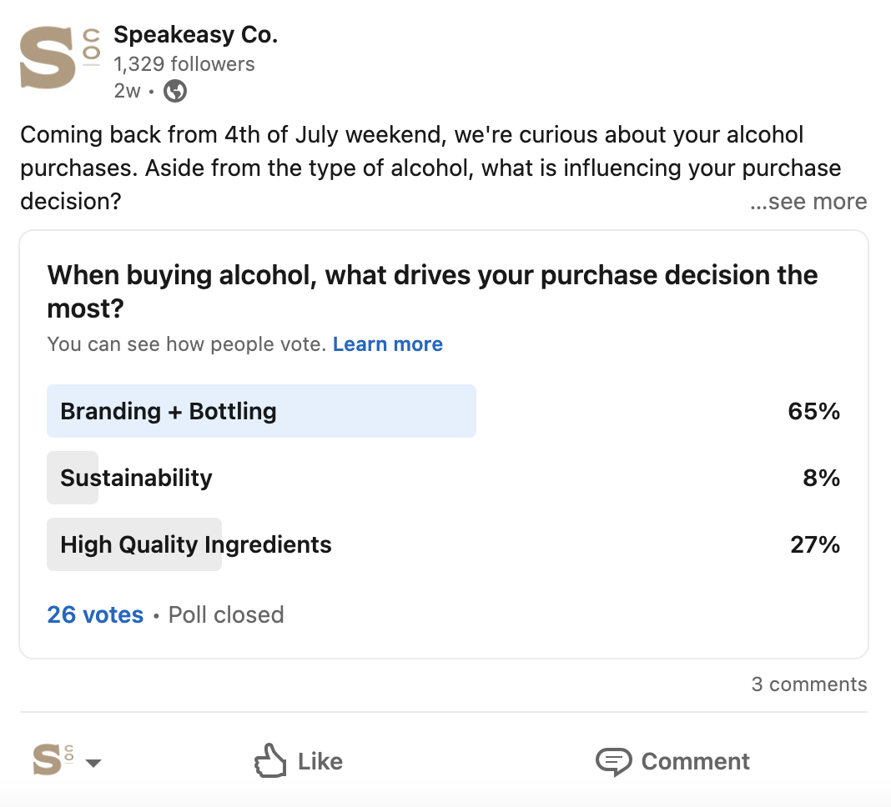
Task: Click the "Poll closed" status text
Action: [226, 615]
